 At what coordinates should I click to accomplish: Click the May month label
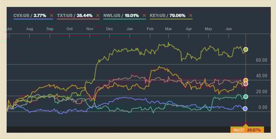point(209,29)
